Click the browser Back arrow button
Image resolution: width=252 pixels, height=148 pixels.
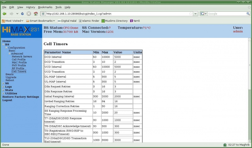pos(4,14)
